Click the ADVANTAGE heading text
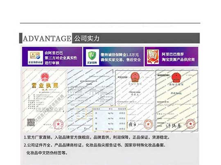This screenshot has height=165, width=221. click(47, 38)
